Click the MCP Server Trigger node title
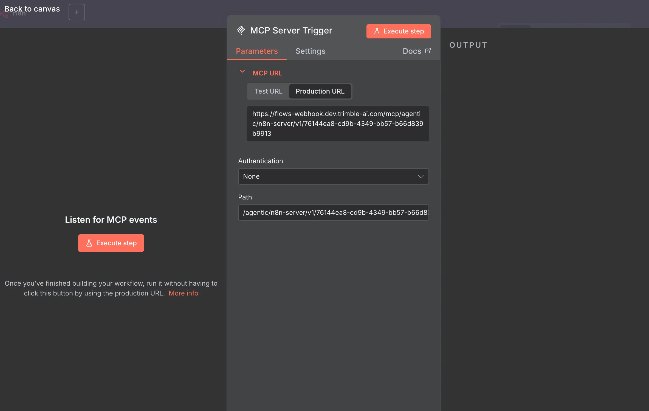 point(291,30)
